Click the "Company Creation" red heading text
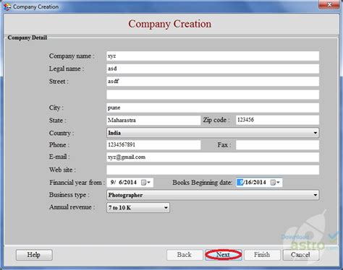Viewport: 343px width, 270px height. (169, 24)
